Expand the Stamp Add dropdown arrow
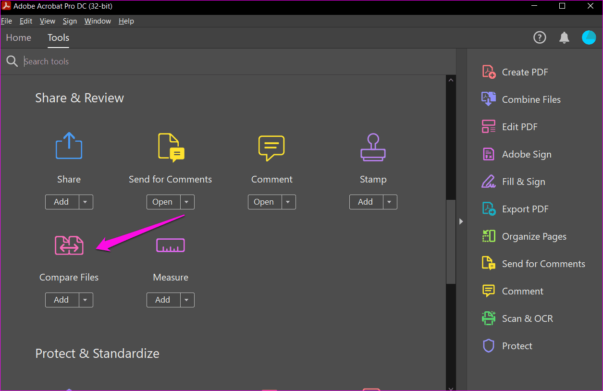The image size is (603, 391). tap(389, 202)
